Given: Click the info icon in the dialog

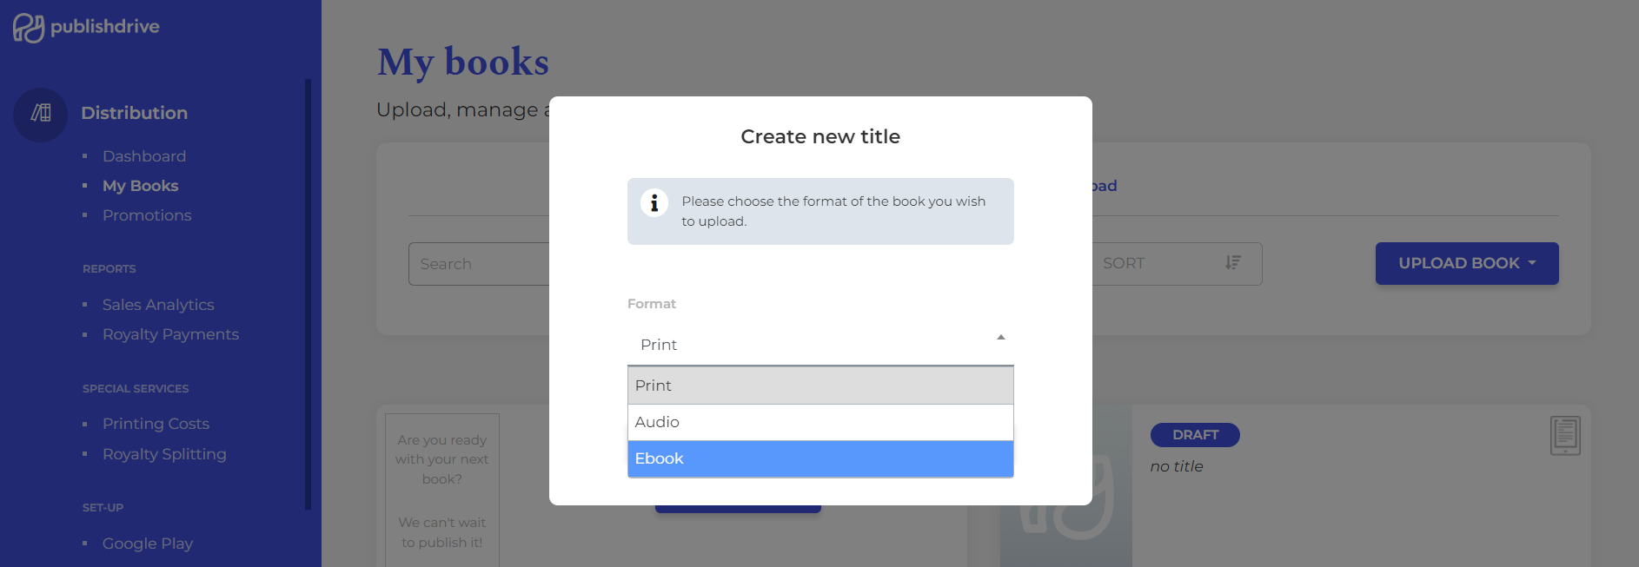Looking at the screenshot, I should pos(654,203).
